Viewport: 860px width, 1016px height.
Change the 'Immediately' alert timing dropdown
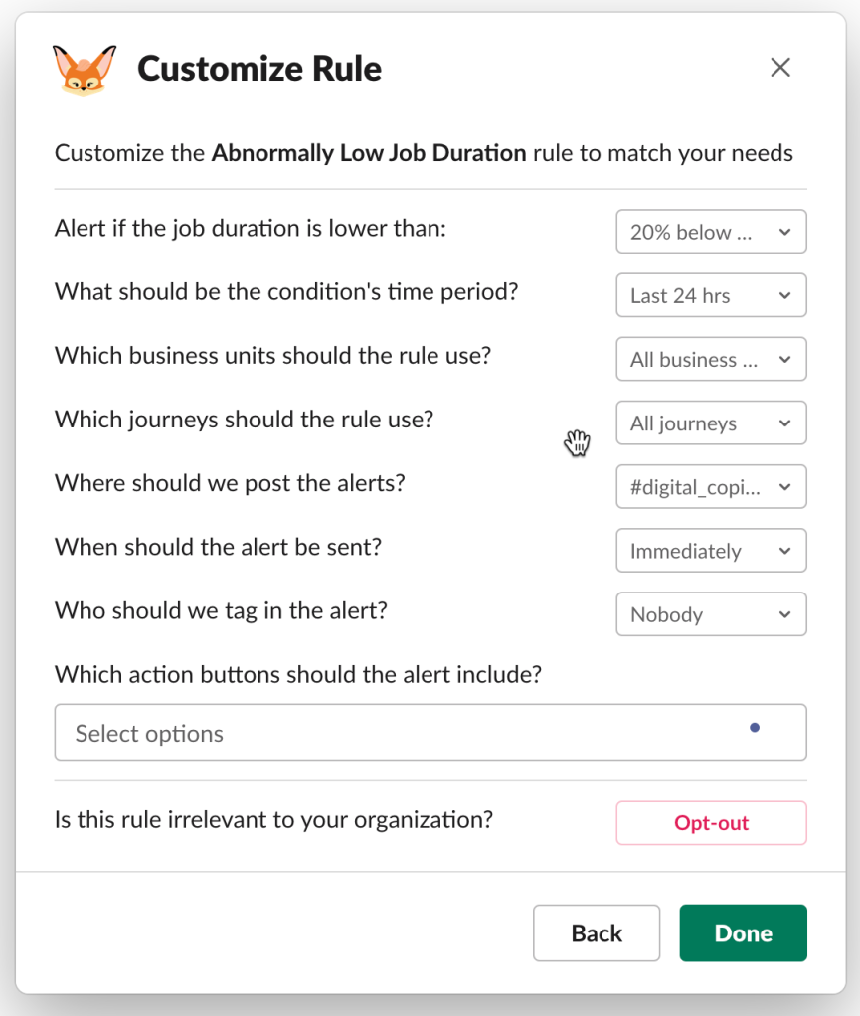coord(711,551)
